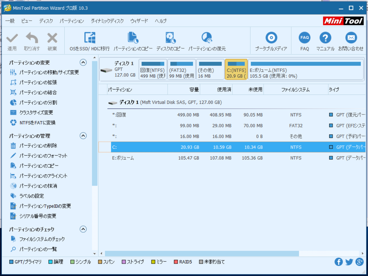
Task: Collapse the パーティションの管理 section
Action: tap(83, 135)
